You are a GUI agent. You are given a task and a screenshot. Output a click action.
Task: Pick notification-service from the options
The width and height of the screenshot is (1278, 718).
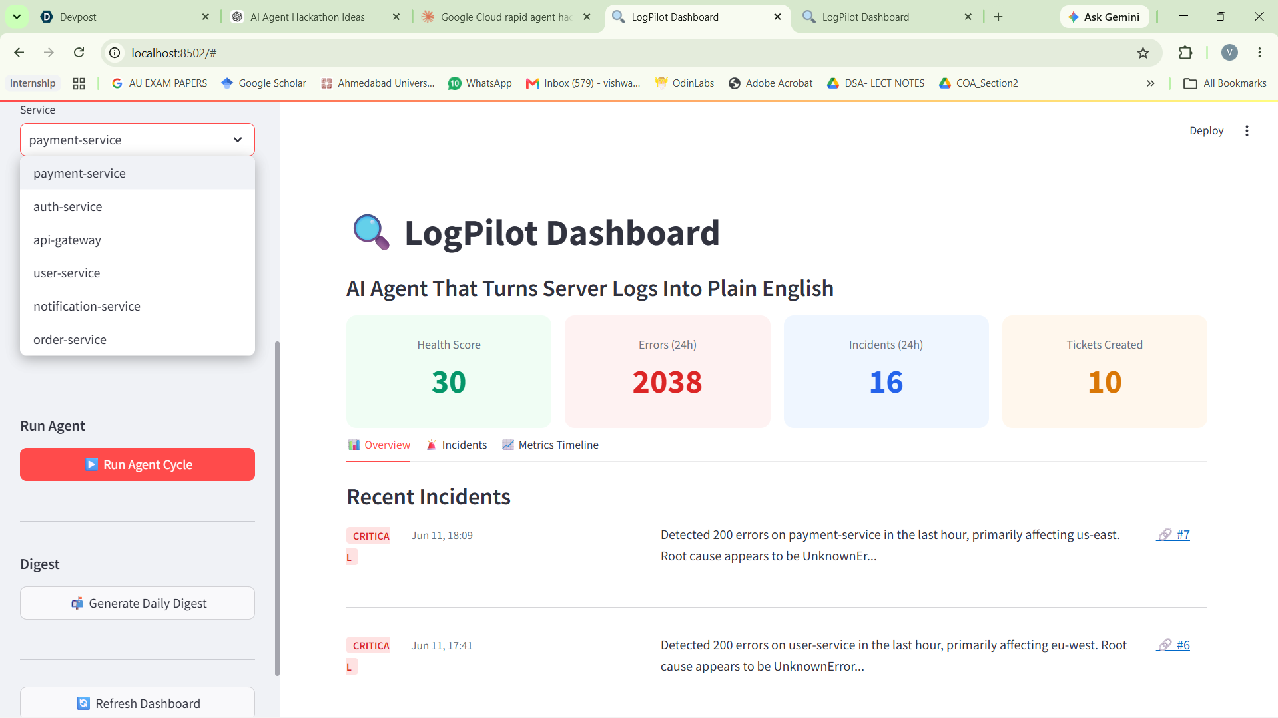(x=137, y=306)
